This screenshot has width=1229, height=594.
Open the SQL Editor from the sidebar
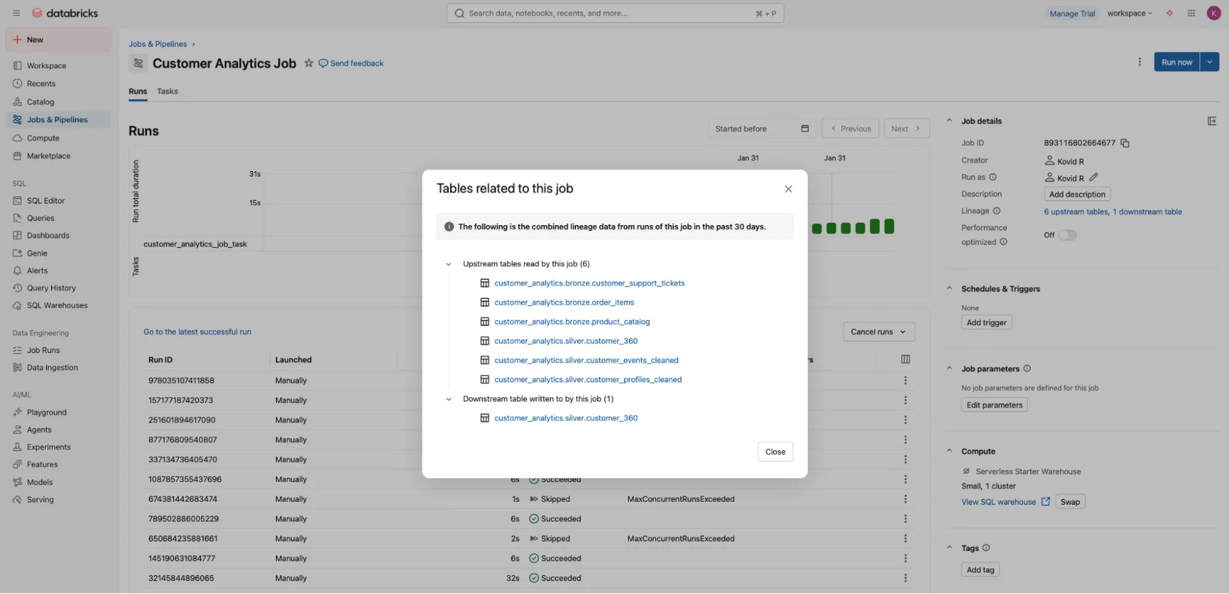point(46,200)
